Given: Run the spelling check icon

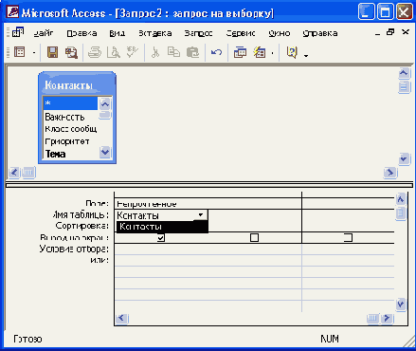Looking at the screenshot, I should click(x=133, y=52).
